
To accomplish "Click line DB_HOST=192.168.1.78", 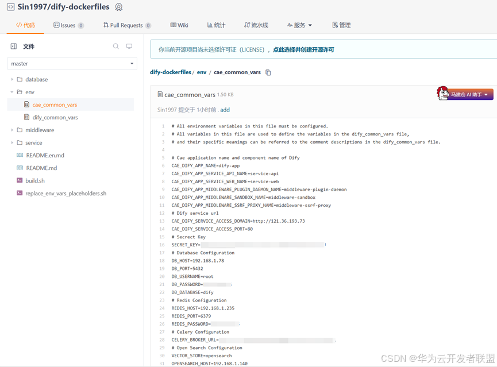I will pyautogui.click(x=198, y=261).
